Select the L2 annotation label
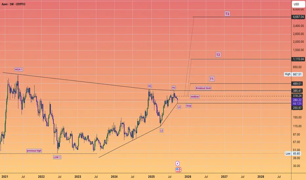The width and height of the screenshot is (306, 180). point(162,131)
